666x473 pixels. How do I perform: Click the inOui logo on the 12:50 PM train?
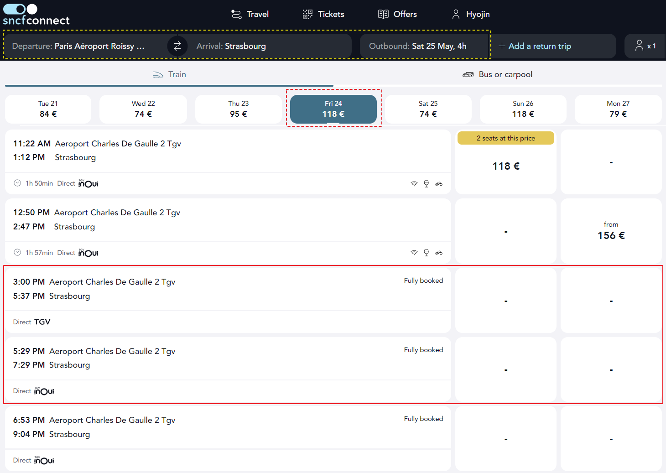88,253
